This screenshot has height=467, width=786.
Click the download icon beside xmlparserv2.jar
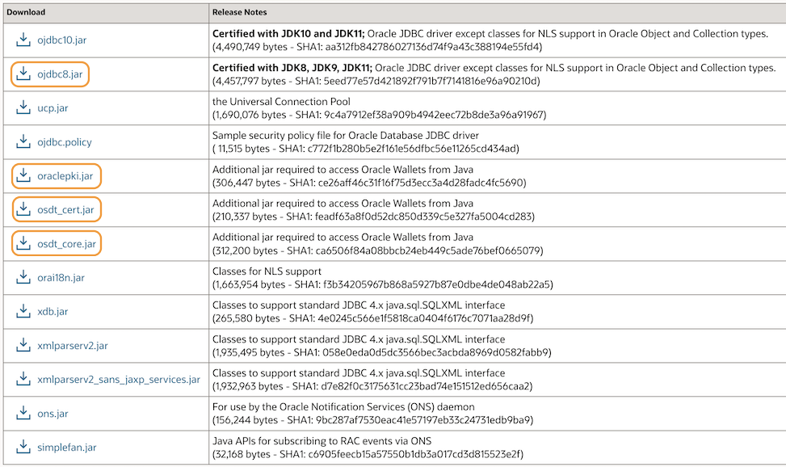23,345
